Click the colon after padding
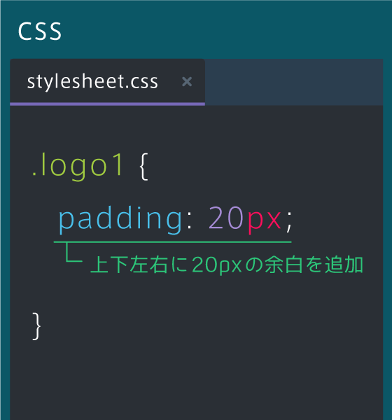Image resolution: width=392 pixels, height=420 pixels. pyautogui.click(x=190, y=223)
